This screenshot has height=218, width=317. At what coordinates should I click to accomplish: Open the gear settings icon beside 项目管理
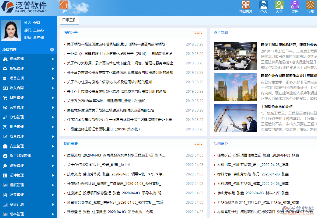52,50
